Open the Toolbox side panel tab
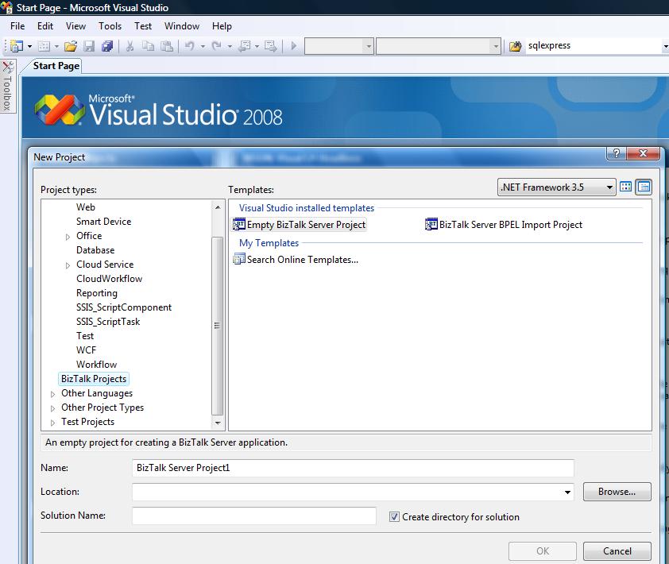This screenshot has width=669, height=564. pyautogui.click(x=8, y=86)
